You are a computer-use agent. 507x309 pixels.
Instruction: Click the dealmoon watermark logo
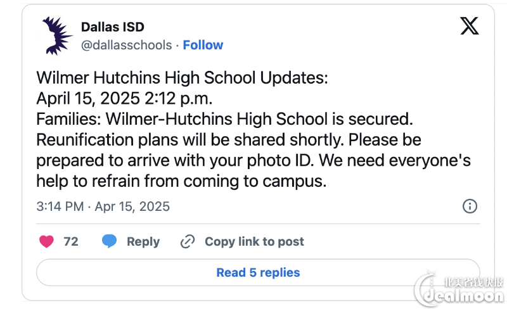459,291
